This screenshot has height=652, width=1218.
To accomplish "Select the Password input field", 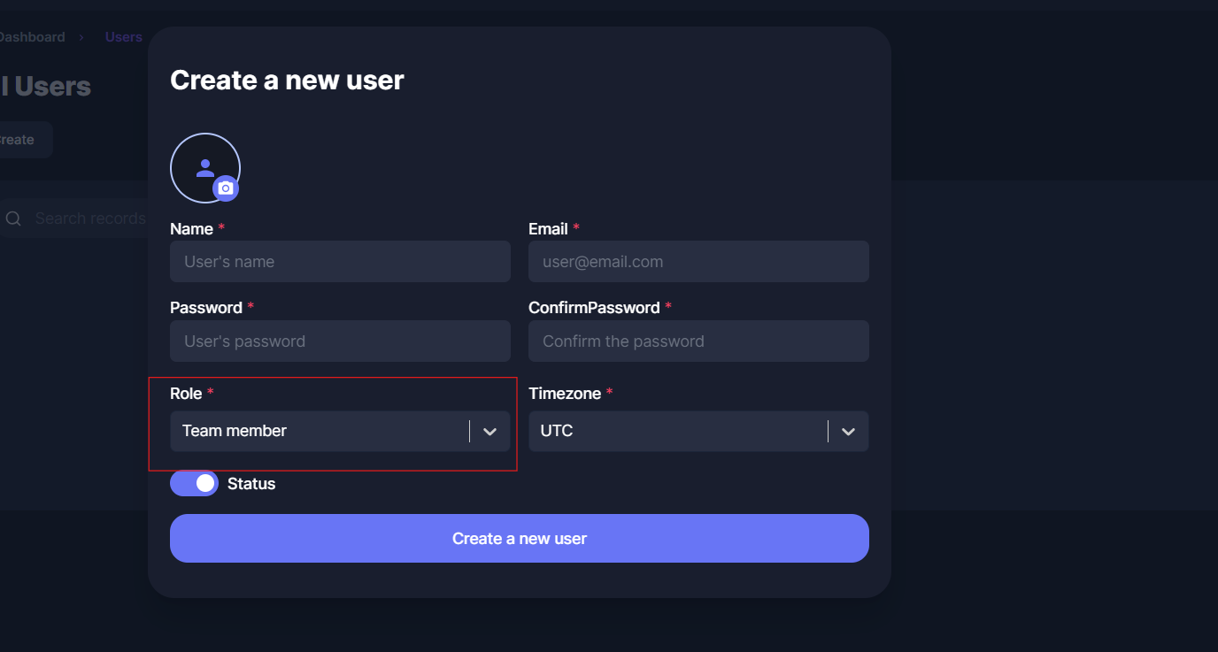I will pyautogui.click(x=340, y=341).
